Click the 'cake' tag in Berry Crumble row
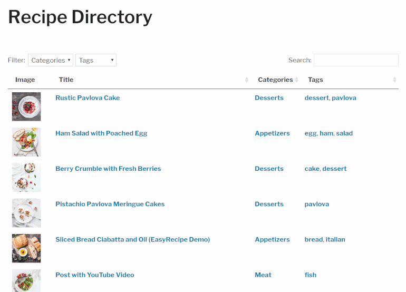The width and height of the screenshot is (406, 292). point(312,169)
